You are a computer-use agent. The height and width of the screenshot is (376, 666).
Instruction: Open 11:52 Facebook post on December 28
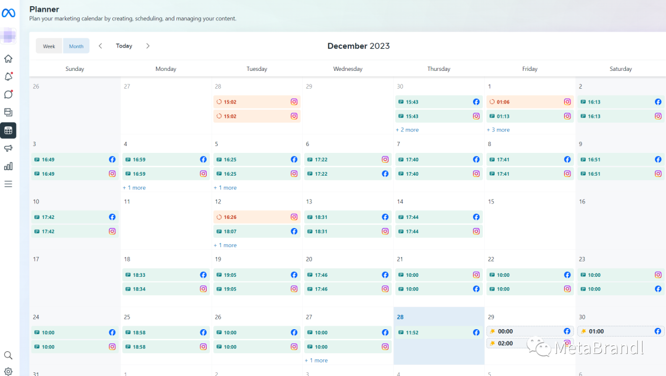coord(439,332)
